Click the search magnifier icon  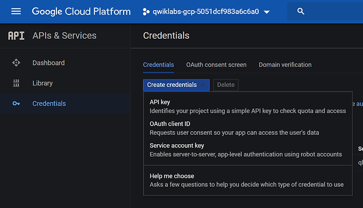pos(300,11)
